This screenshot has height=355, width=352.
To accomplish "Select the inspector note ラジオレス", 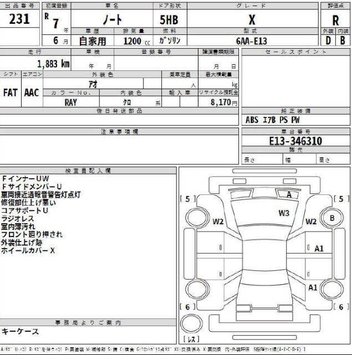I will pyautogui.click(x=18, y=219).
